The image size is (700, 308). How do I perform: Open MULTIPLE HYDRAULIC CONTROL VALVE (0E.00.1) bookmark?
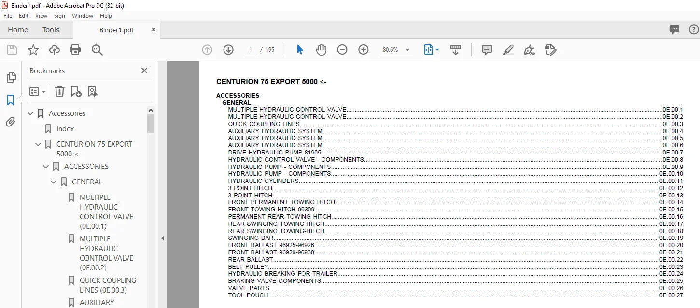pos(106,212)
